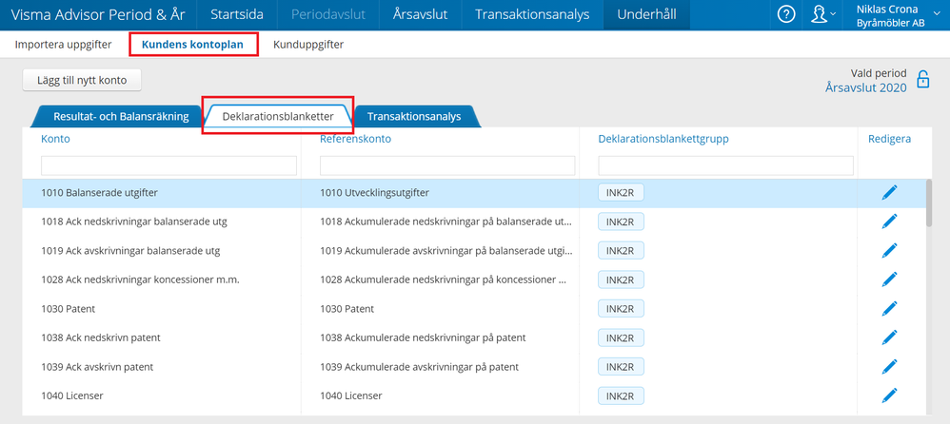Open the user profile menu icon
Viewport: 950px width, 424px height.
point(819,14)
